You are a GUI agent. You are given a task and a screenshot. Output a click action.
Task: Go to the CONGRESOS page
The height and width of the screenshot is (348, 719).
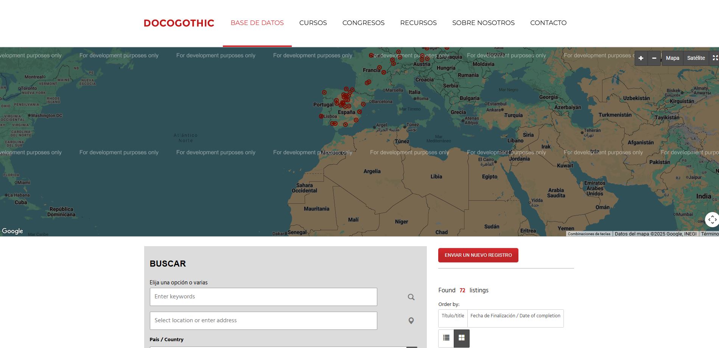point(363,23)
